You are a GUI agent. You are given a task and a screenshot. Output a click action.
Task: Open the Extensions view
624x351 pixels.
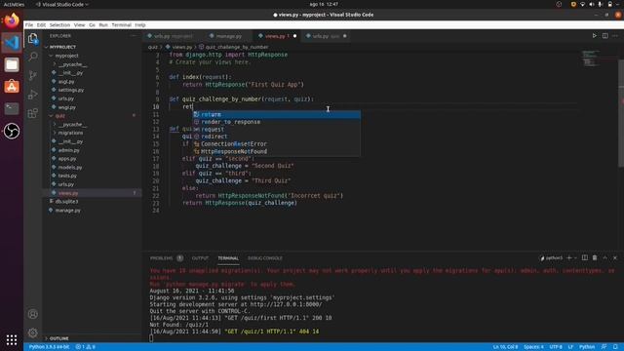[x=33, y=113]
